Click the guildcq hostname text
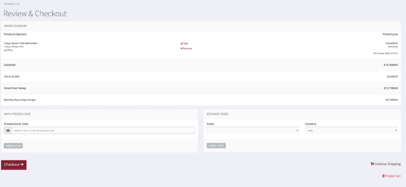 point(8,50)
